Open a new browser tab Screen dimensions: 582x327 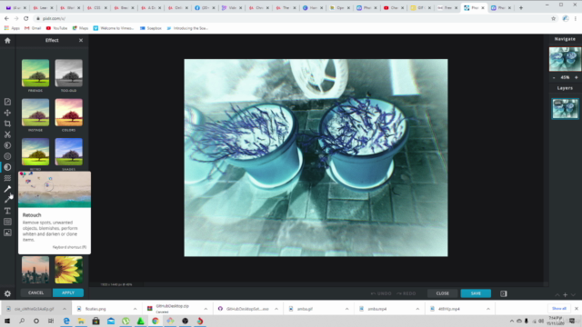point(521,7)
